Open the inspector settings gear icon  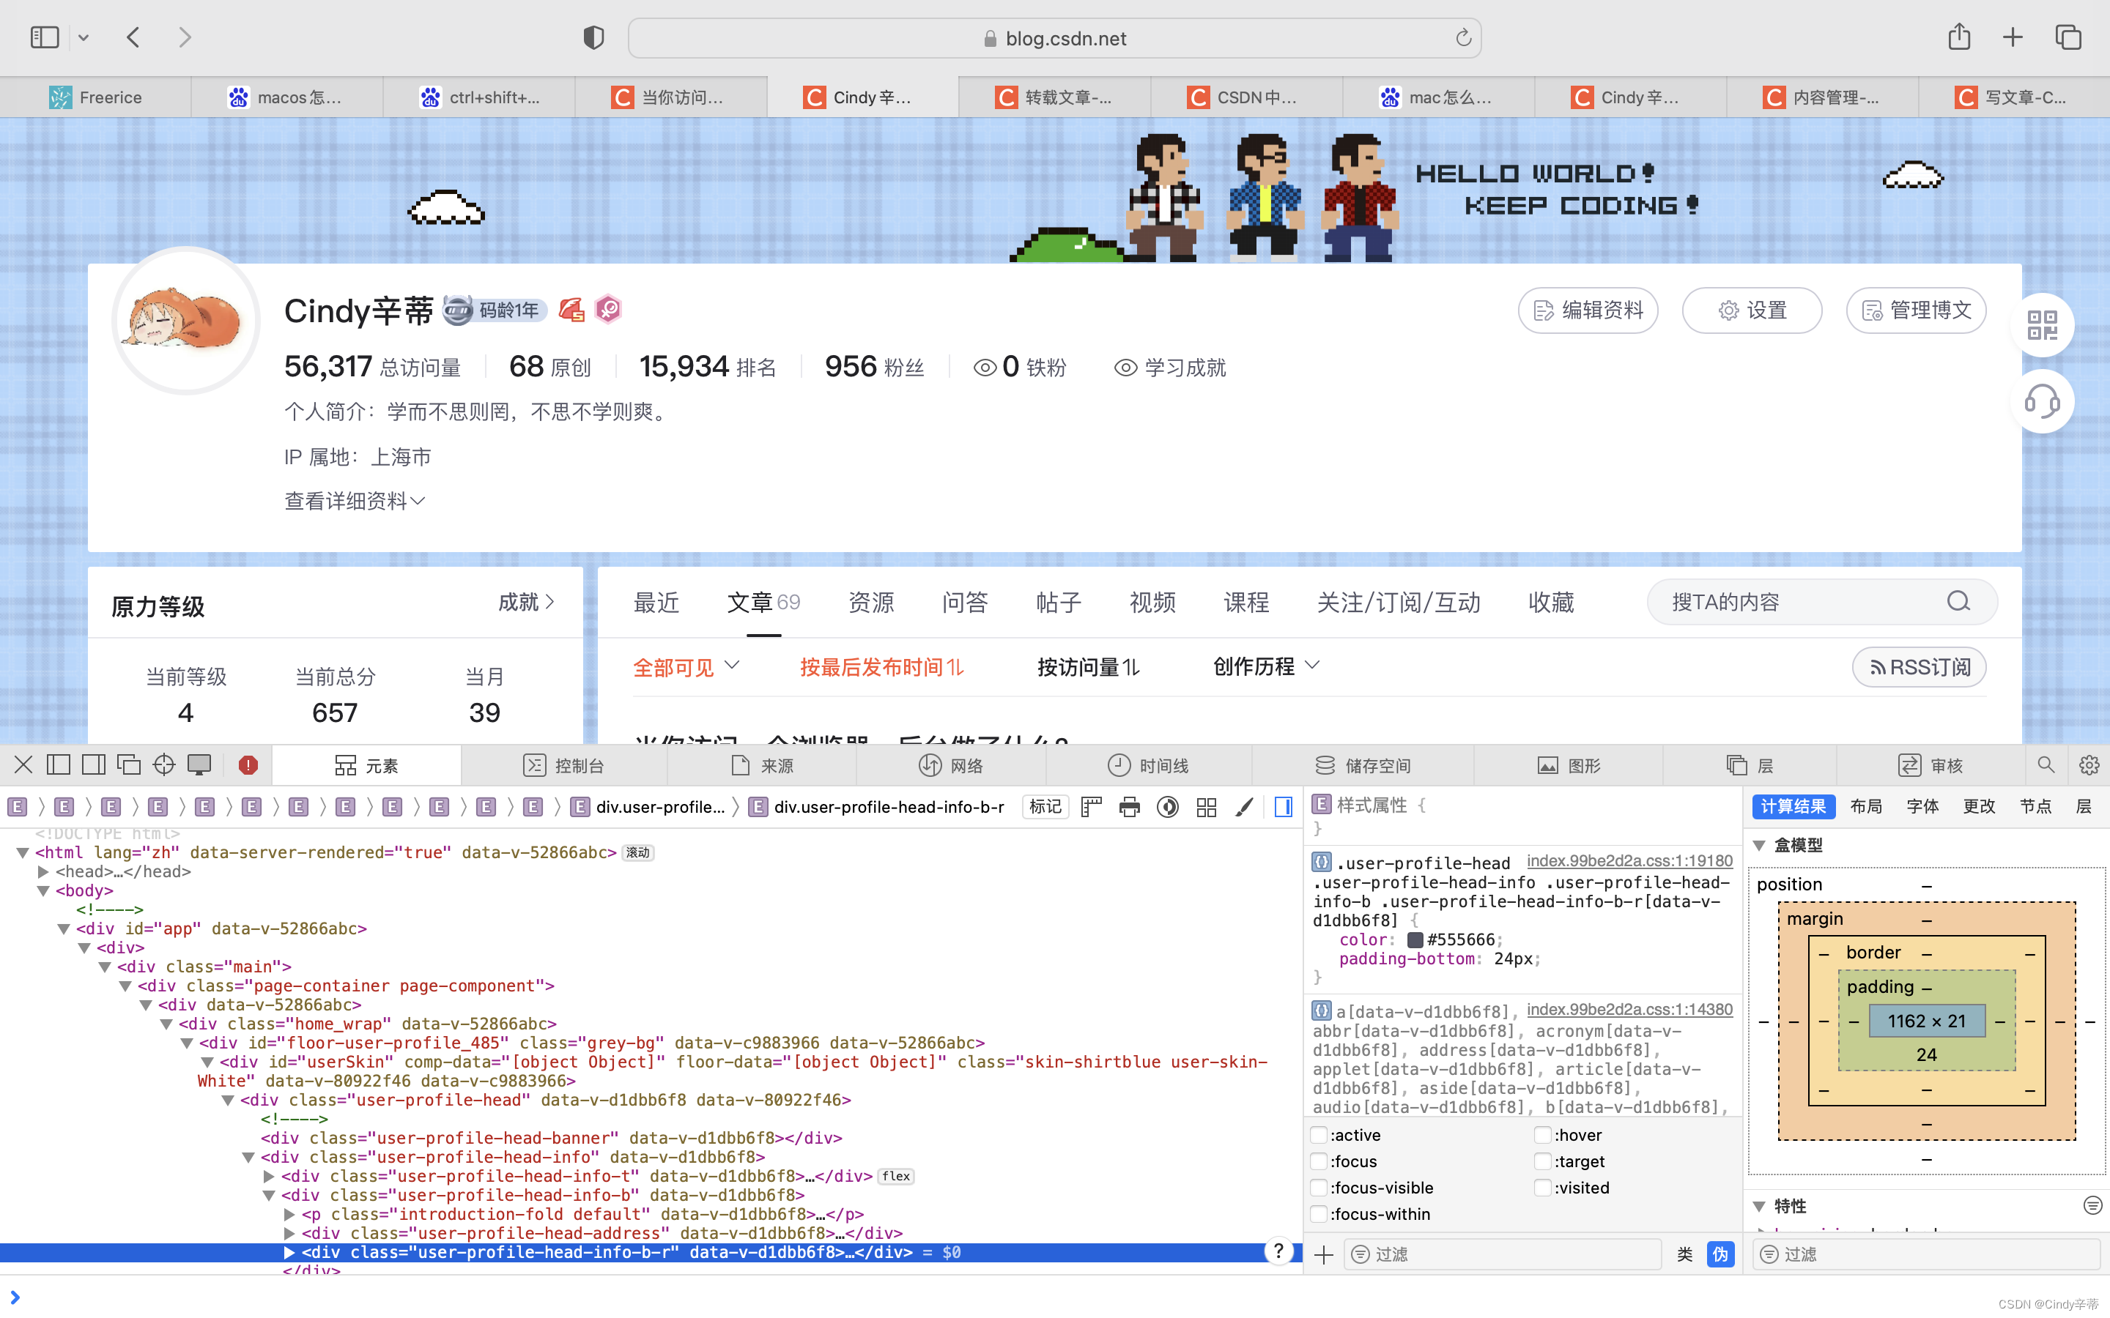(2089, 764)
